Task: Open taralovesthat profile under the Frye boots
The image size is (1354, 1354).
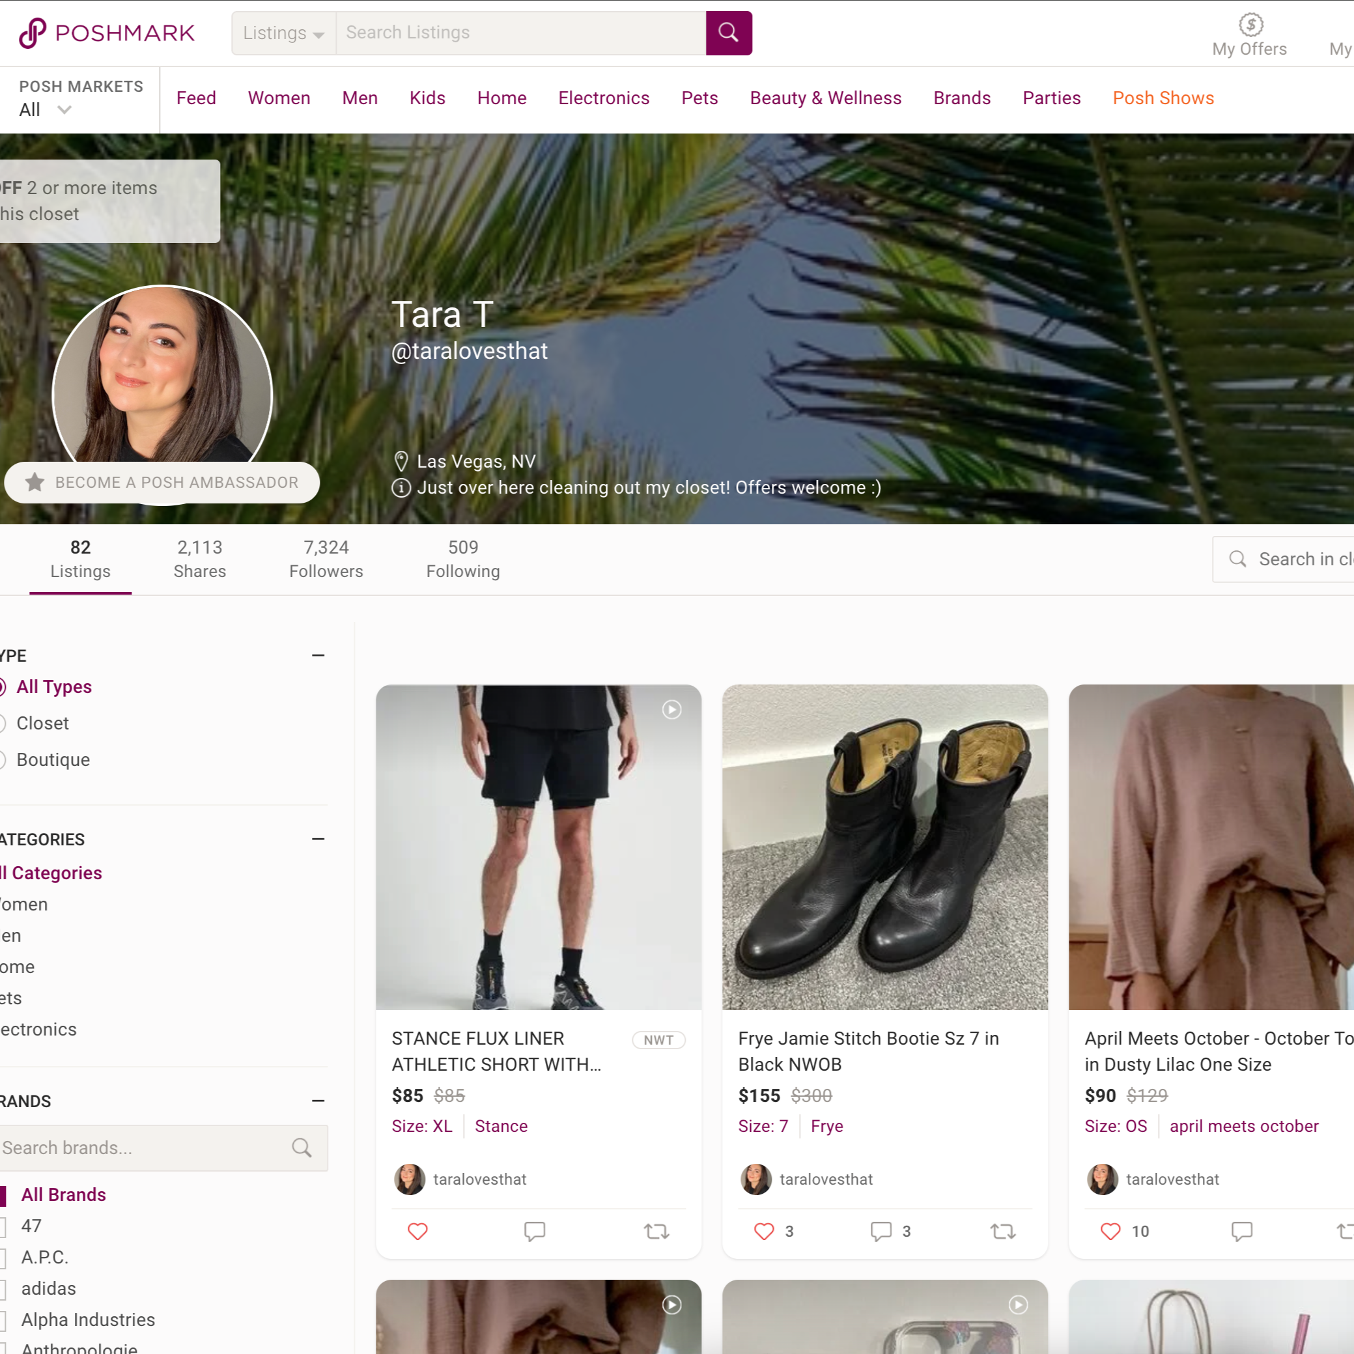Action: point(826,1179)
